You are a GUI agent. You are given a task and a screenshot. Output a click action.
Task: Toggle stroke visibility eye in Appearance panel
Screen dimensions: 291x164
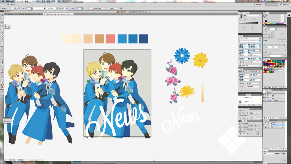pos(264,95)
